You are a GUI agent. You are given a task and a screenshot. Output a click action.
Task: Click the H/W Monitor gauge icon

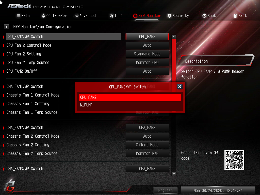(x=135, y=16)
